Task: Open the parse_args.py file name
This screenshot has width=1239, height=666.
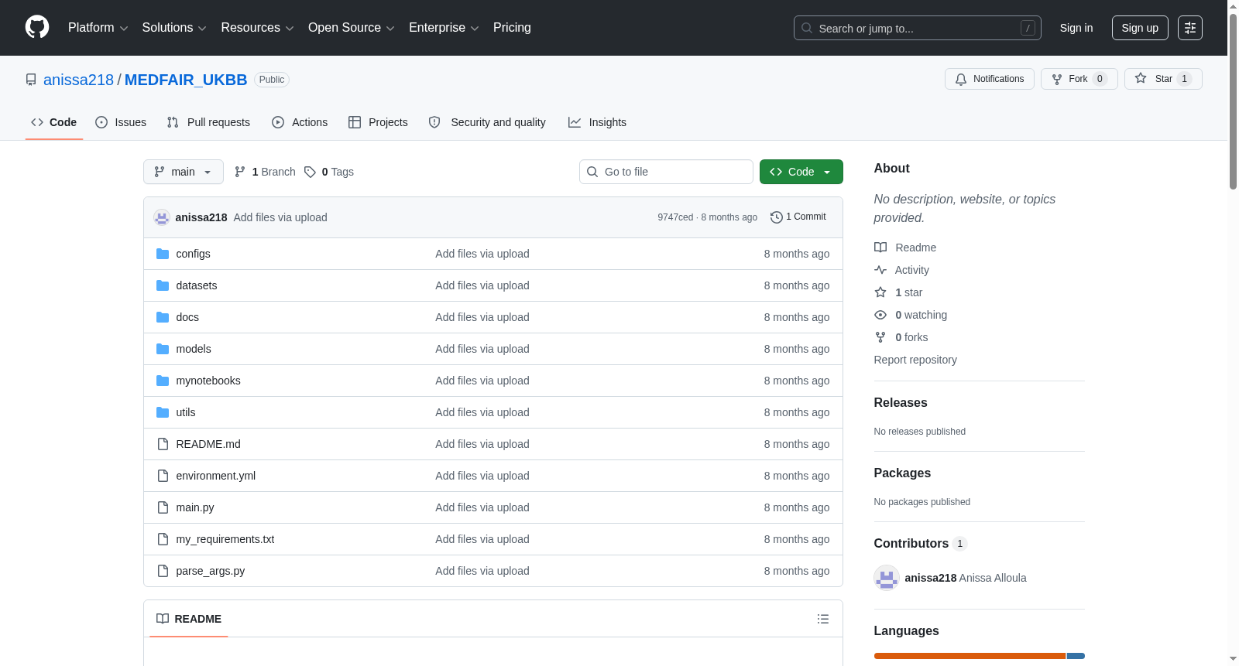Action: (x=211, y=571)
